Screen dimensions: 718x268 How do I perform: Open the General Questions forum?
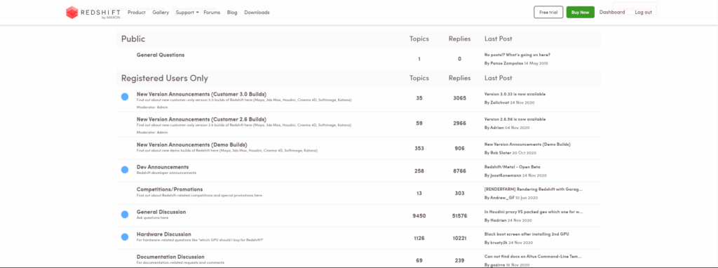[x=161, y=55]
